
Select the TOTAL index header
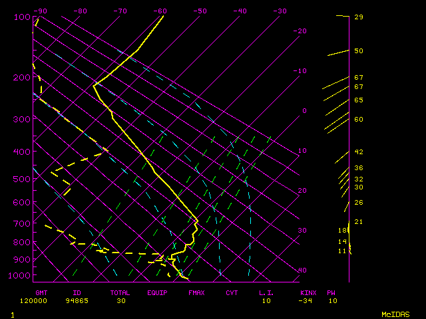click(x=120, y=292)
